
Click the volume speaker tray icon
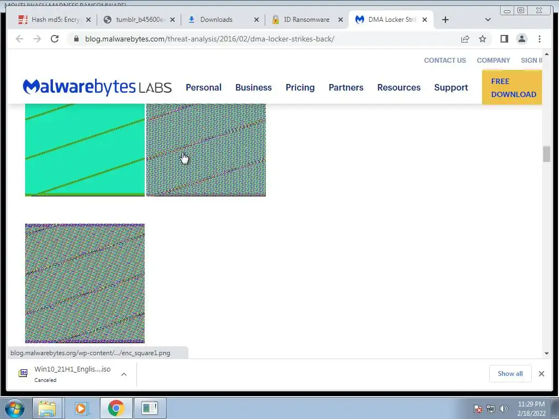tap(504, 409)
